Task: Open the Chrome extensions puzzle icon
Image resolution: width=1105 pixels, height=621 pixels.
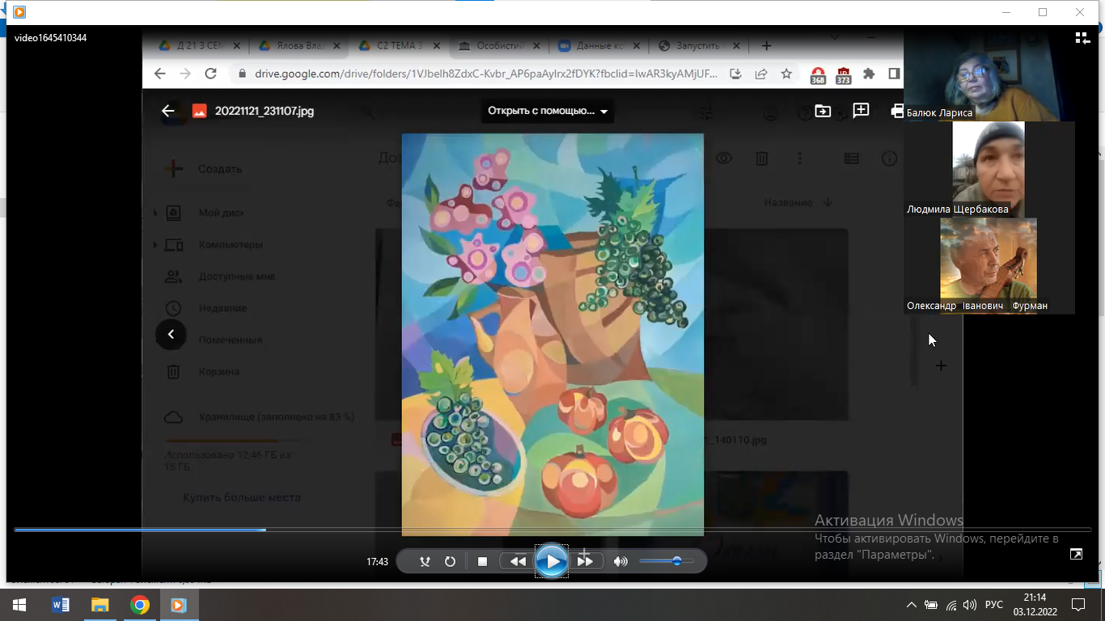Action: coord(869,74)
